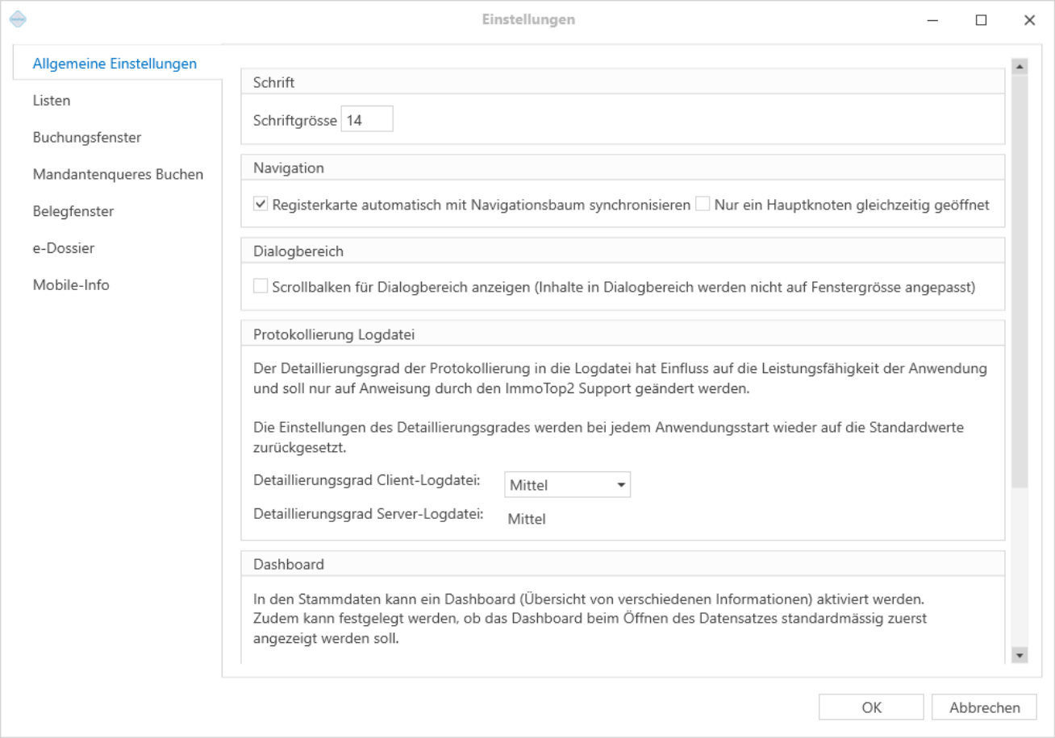The image size is (1055, 738).
Task: Click the Schriftgrösse input field
Action: point(367,119)
